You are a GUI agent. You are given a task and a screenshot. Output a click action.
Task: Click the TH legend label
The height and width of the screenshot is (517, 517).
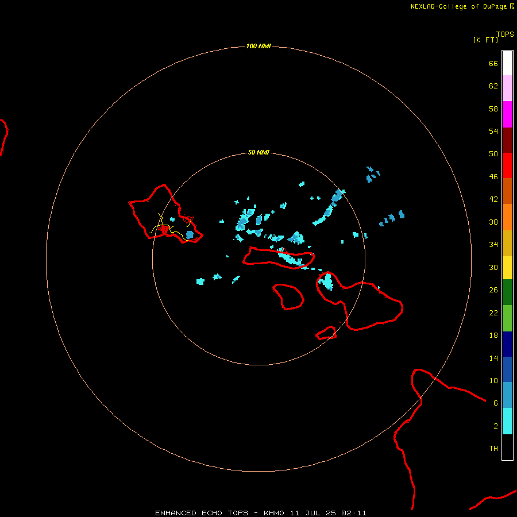(493, 449)
